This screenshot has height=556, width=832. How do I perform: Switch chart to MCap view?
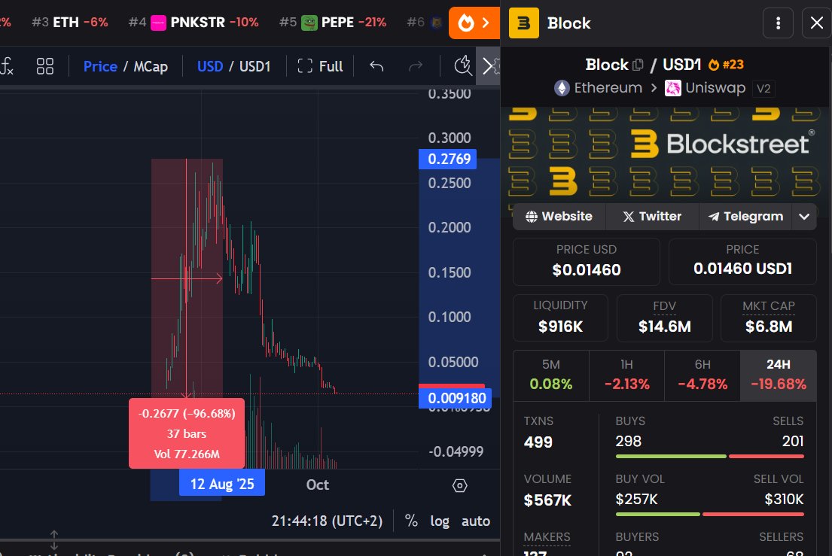151,67
